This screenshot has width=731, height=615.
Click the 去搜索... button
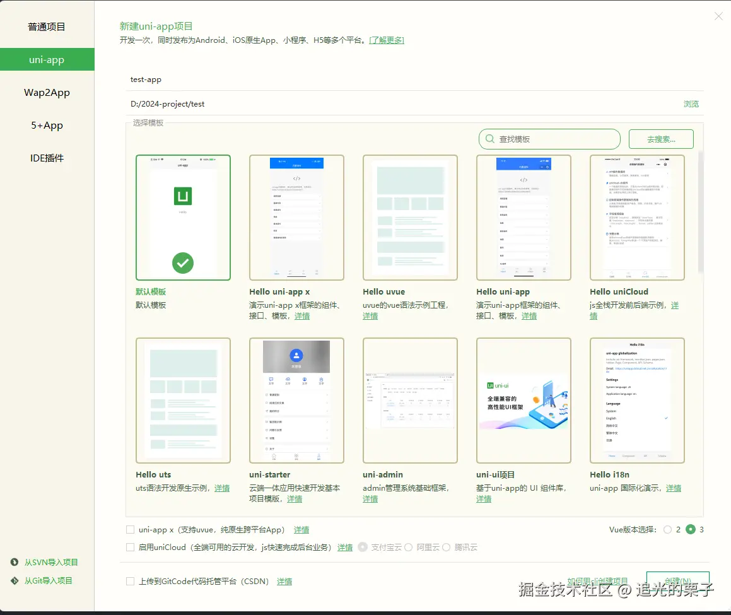tap(661, 139)
